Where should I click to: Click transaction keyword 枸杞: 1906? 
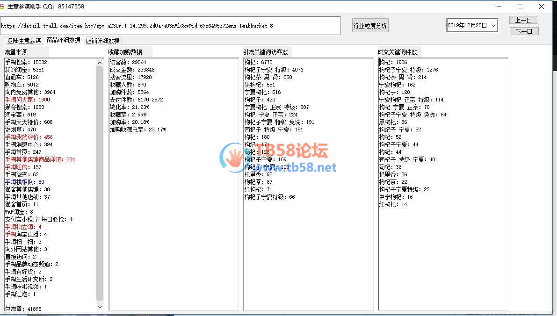click(x=393, y=62)
